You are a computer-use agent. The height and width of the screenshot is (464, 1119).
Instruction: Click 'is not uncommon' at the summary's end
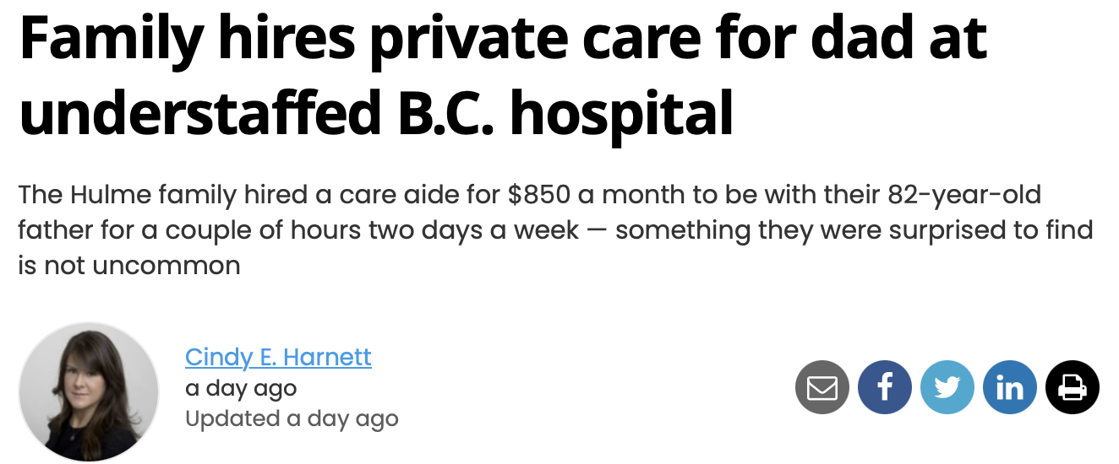pyautogui.click(x=129, y=266)
